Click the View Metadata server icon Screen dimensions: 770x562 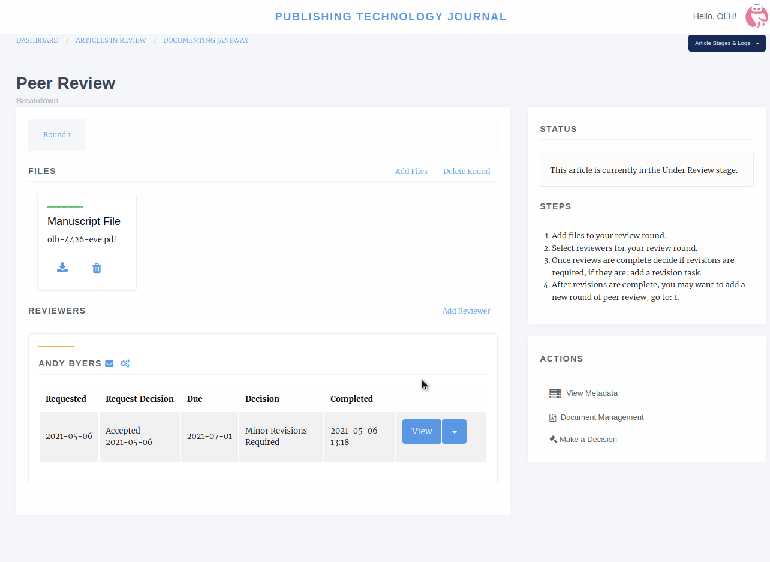point(555,393)
